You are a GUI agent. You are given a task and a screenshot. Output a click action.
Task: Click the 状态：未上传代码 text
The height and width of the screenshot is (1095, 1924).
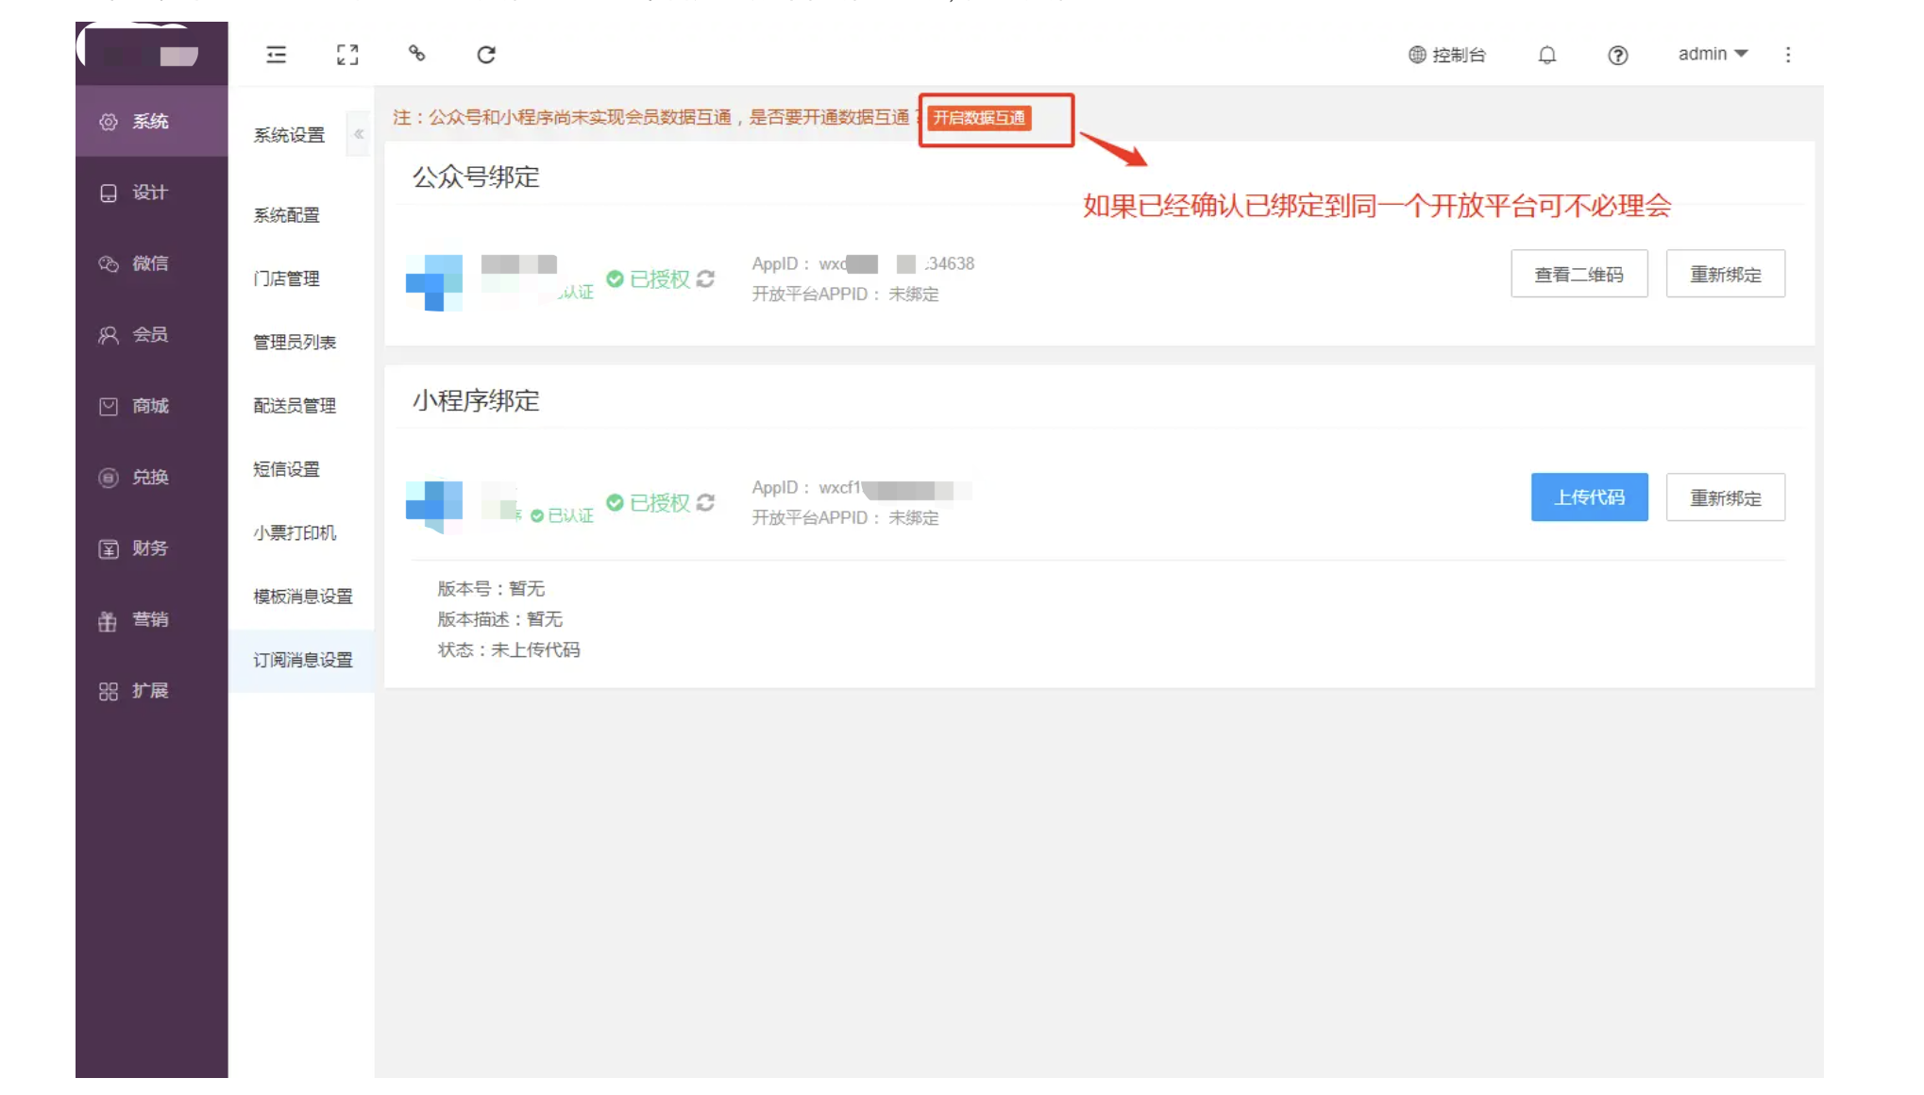tap(509, 649)
